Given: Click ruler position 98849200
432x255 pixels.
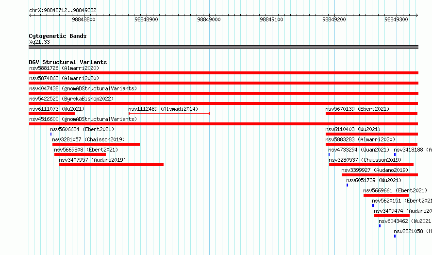Looking at the screenshot, I should [x=334, y=19].
